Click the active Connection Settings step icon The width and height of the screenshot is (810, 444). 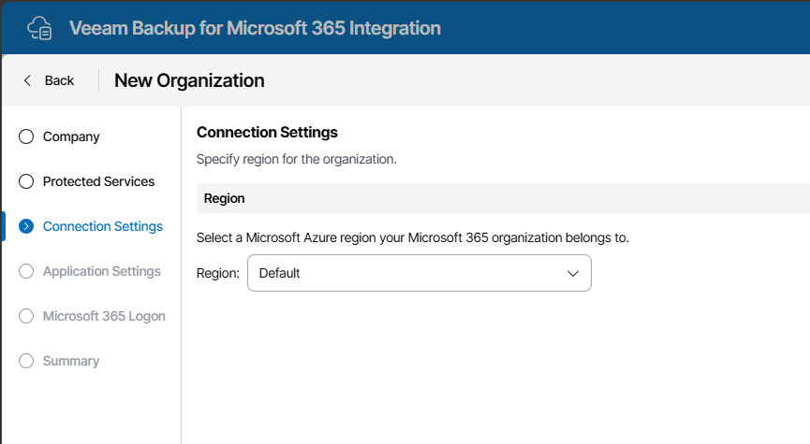[26, 226]
